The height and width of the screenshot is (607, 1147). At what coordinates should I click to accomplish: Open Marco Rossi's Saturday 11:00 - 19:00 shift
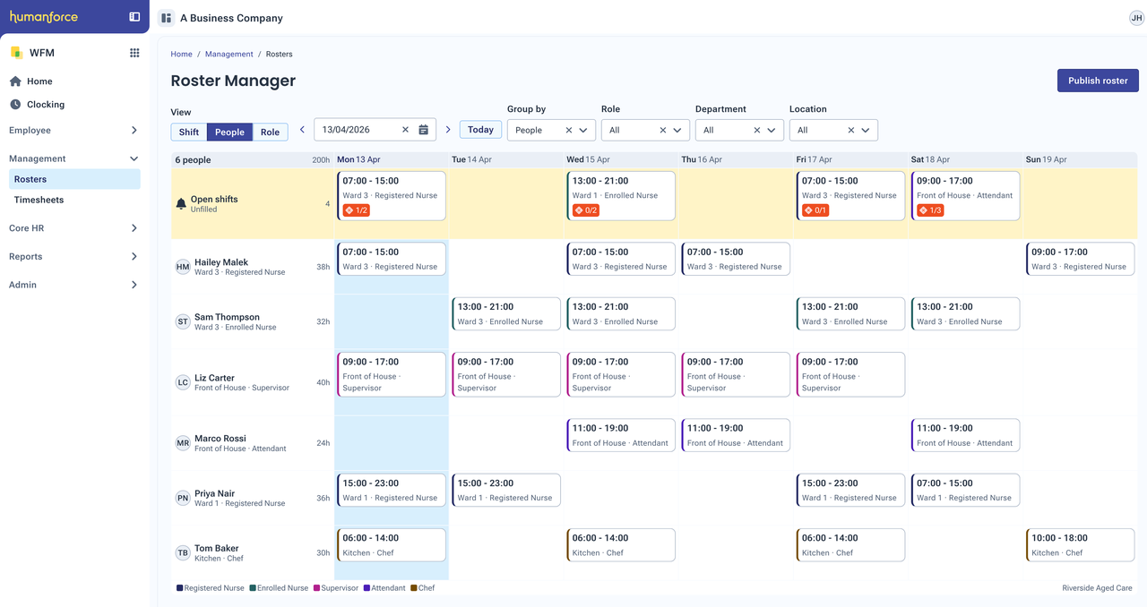[x=965, y=435]
